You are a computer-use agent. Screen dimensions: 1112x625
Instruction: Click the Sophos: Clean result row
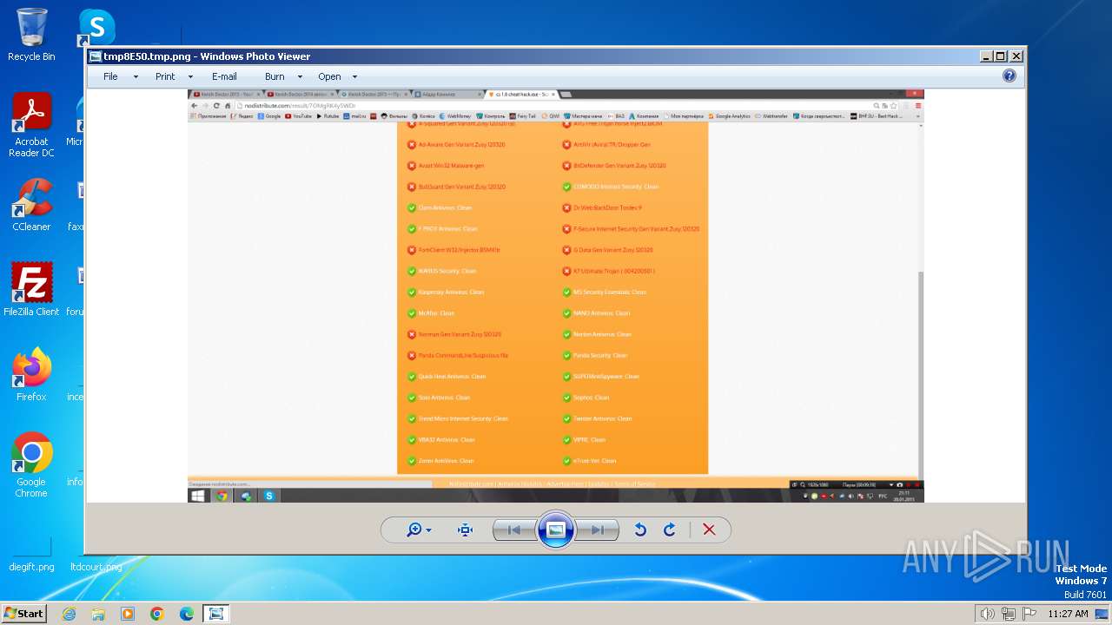click(x=586, y=398)
